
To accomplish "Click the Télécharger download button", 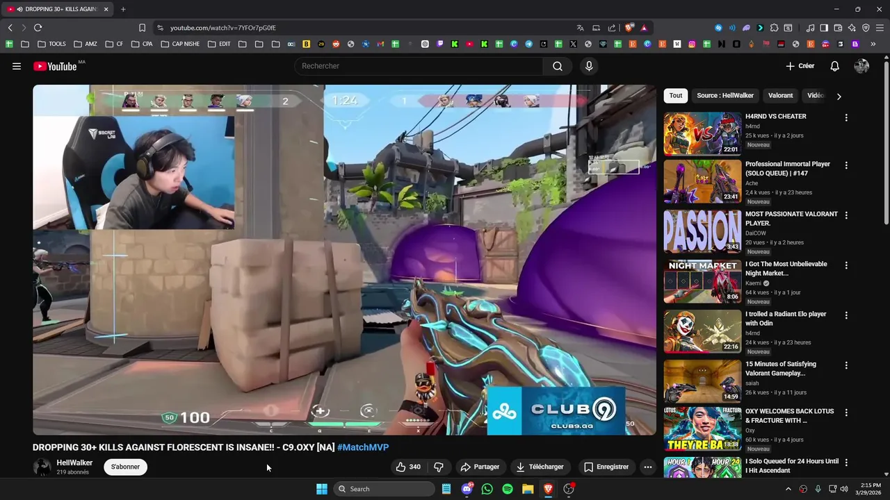I will tap(540, 467).
